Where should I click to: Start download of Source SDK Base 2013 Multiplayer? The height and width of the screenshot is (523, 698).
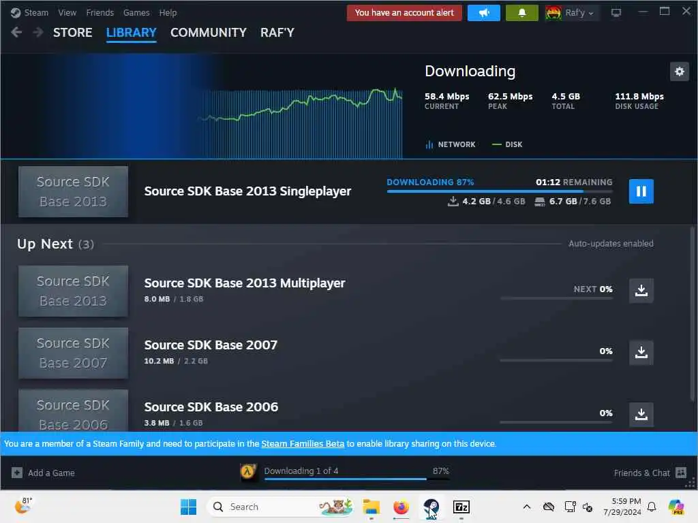[x=641, y=290]
